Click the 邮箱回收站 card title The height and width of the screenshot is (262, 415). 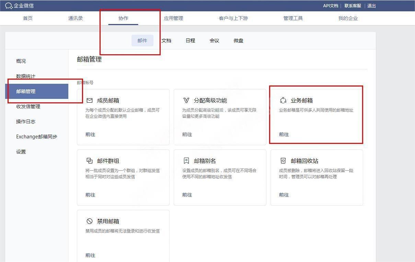304,161
